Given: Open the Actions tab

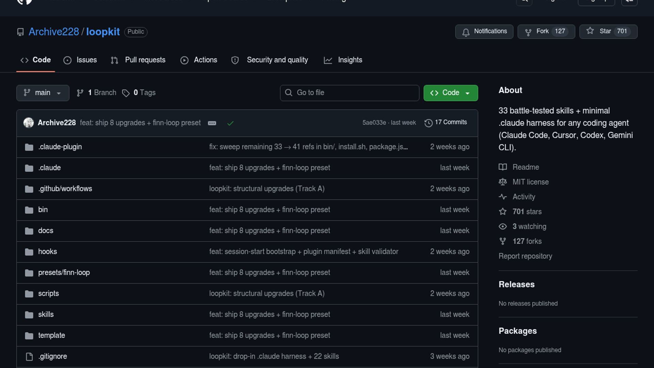Looking at the screenshot, I should click(x=199, y=60).
